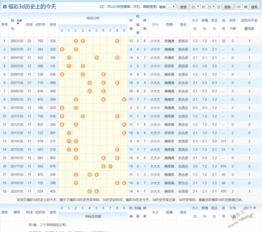Click orange ball 9 in row 2009130
Viewport: 262px width, 232px height.
(x=124, y=100)
